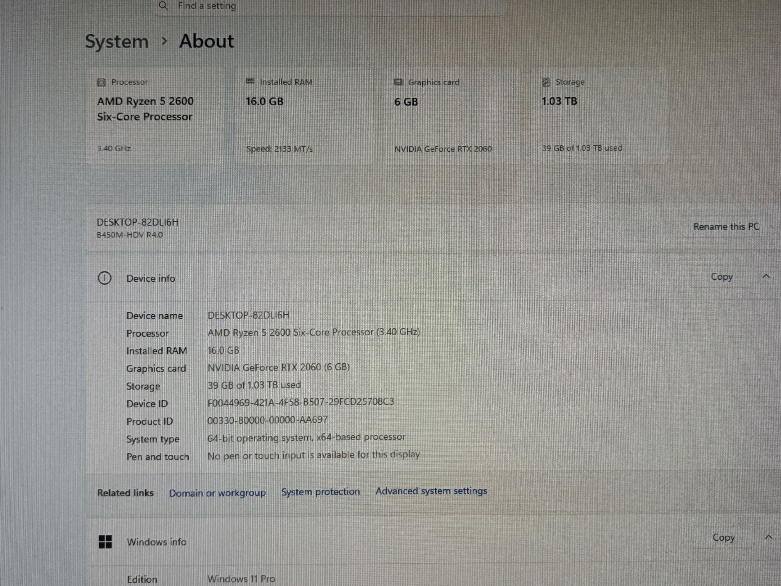Click 'No pen or touch input' text
The height and width of the screenshot is (586, 781).
(313, 455)
